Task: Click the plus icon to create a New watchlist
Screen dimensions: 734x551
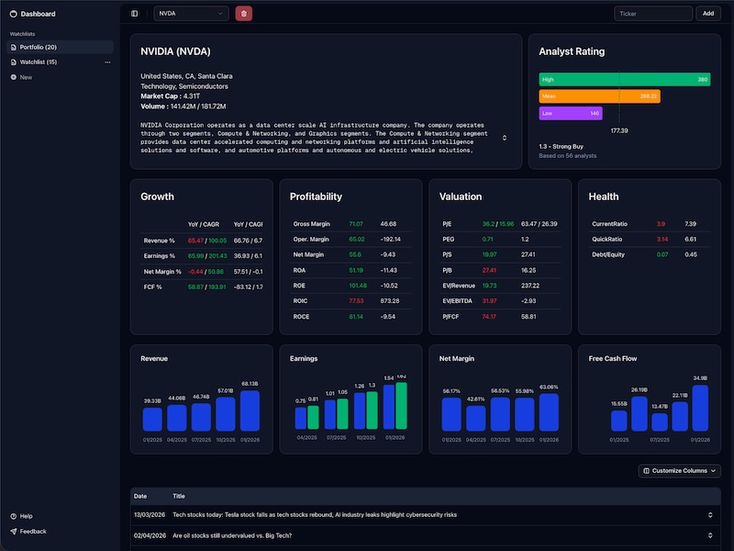Action: (14, 77)
